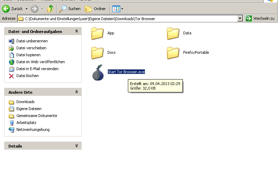Viewport: 278px width, 184px height.
Task: Click the Andere Orte header title
Action: tap(21, 92)
